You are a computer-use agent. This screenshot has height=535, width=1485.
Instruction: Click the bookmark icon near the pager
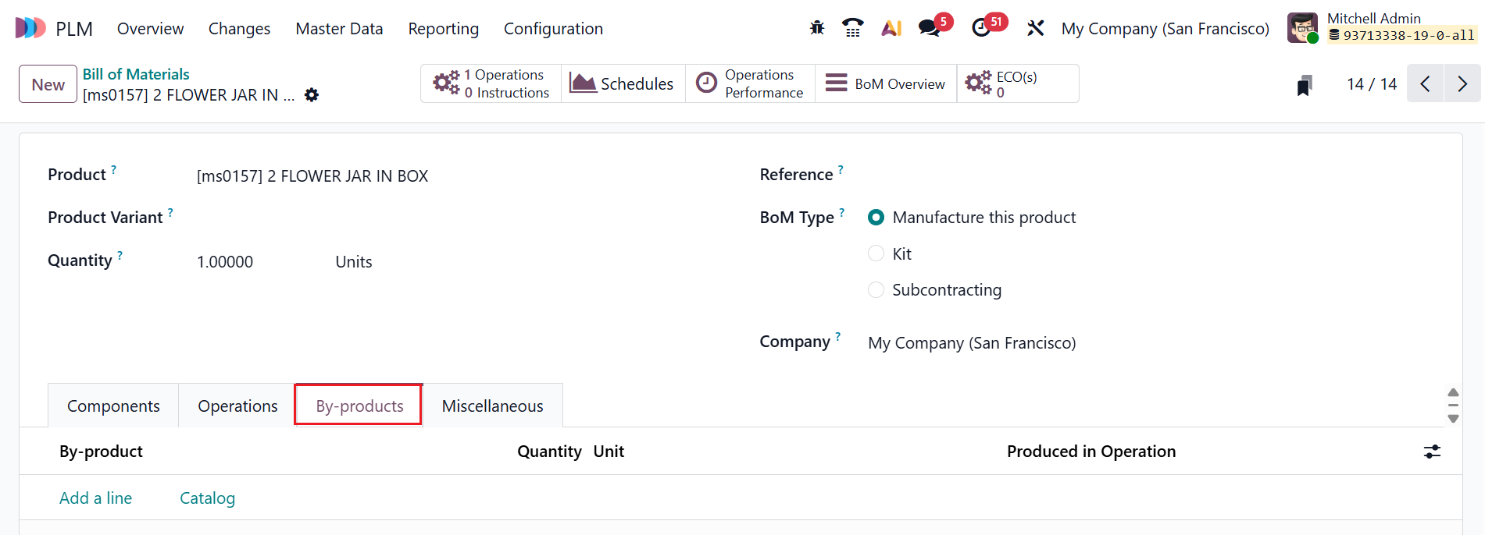pos(1303,84)
